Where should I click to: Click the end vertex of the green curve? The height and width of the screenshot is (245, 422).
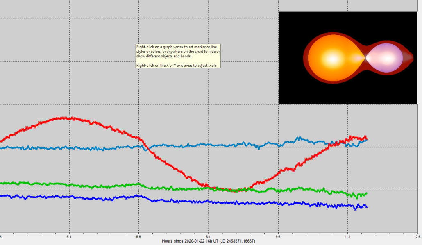click(x=366, y=193)
